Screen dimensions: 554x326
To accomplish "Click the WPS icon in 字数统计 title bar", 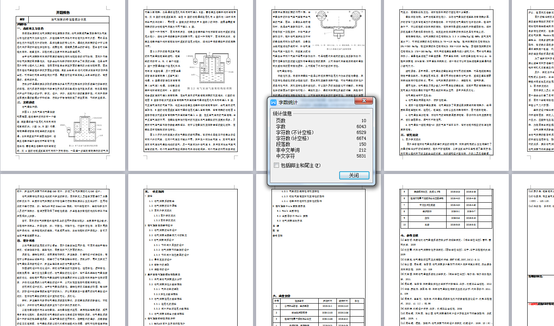I will click(x=274, y=103).
